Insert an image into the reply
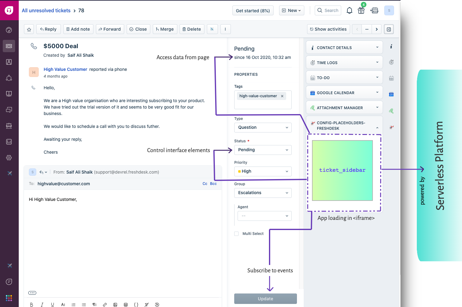The width and height of the screenshot is (462, 307). coord(115,304)
